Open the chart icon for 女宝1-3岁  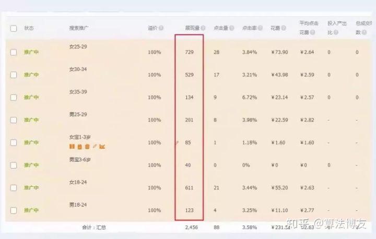(x=102, y=147)
